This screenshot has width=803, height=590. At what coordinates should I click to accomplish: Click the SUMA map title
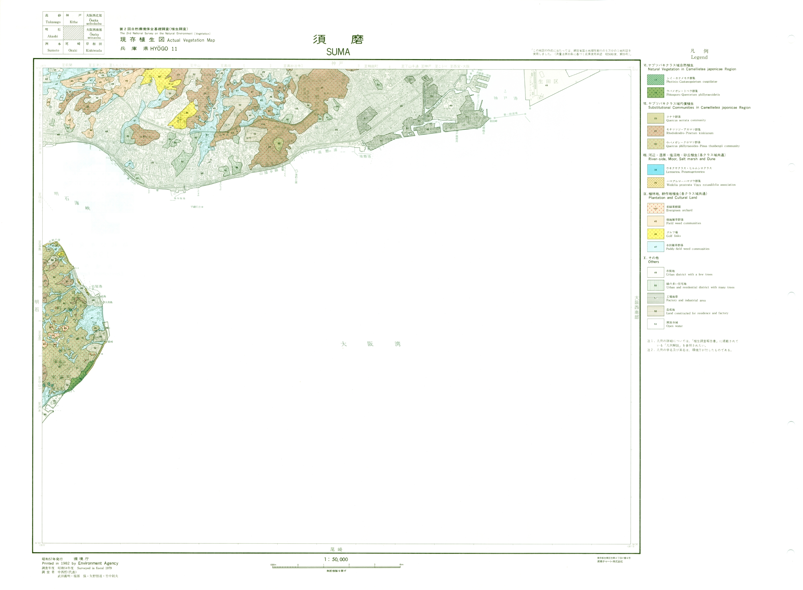338,52
